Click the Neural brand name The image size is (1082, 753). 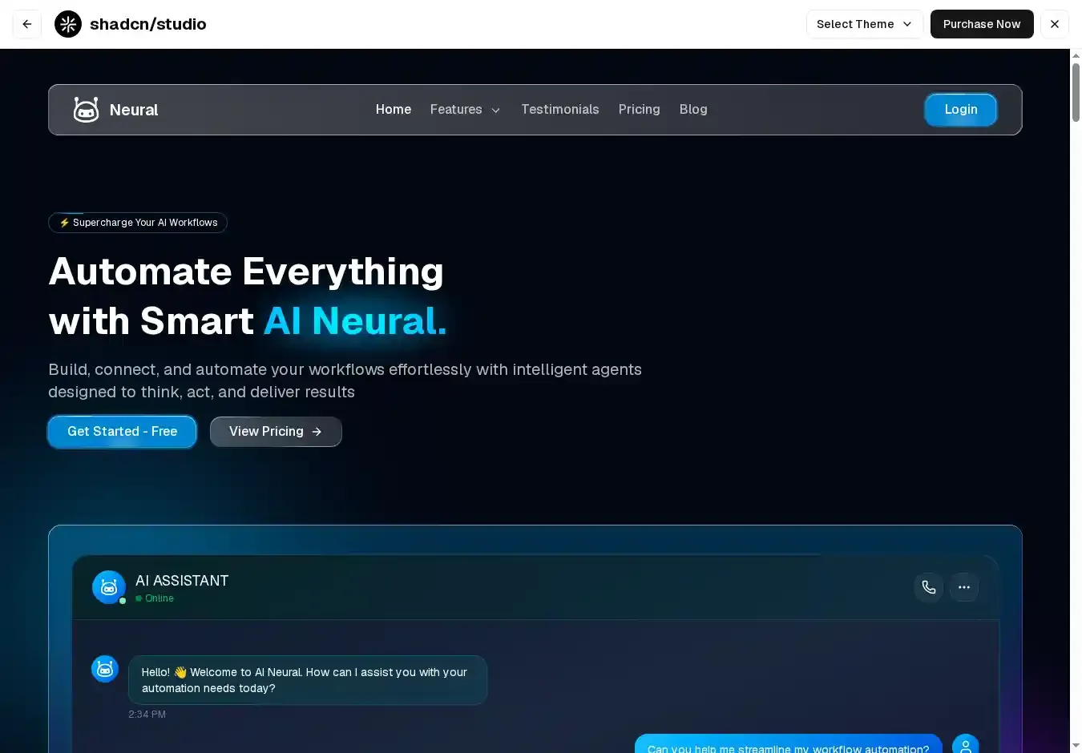[134, 110]
